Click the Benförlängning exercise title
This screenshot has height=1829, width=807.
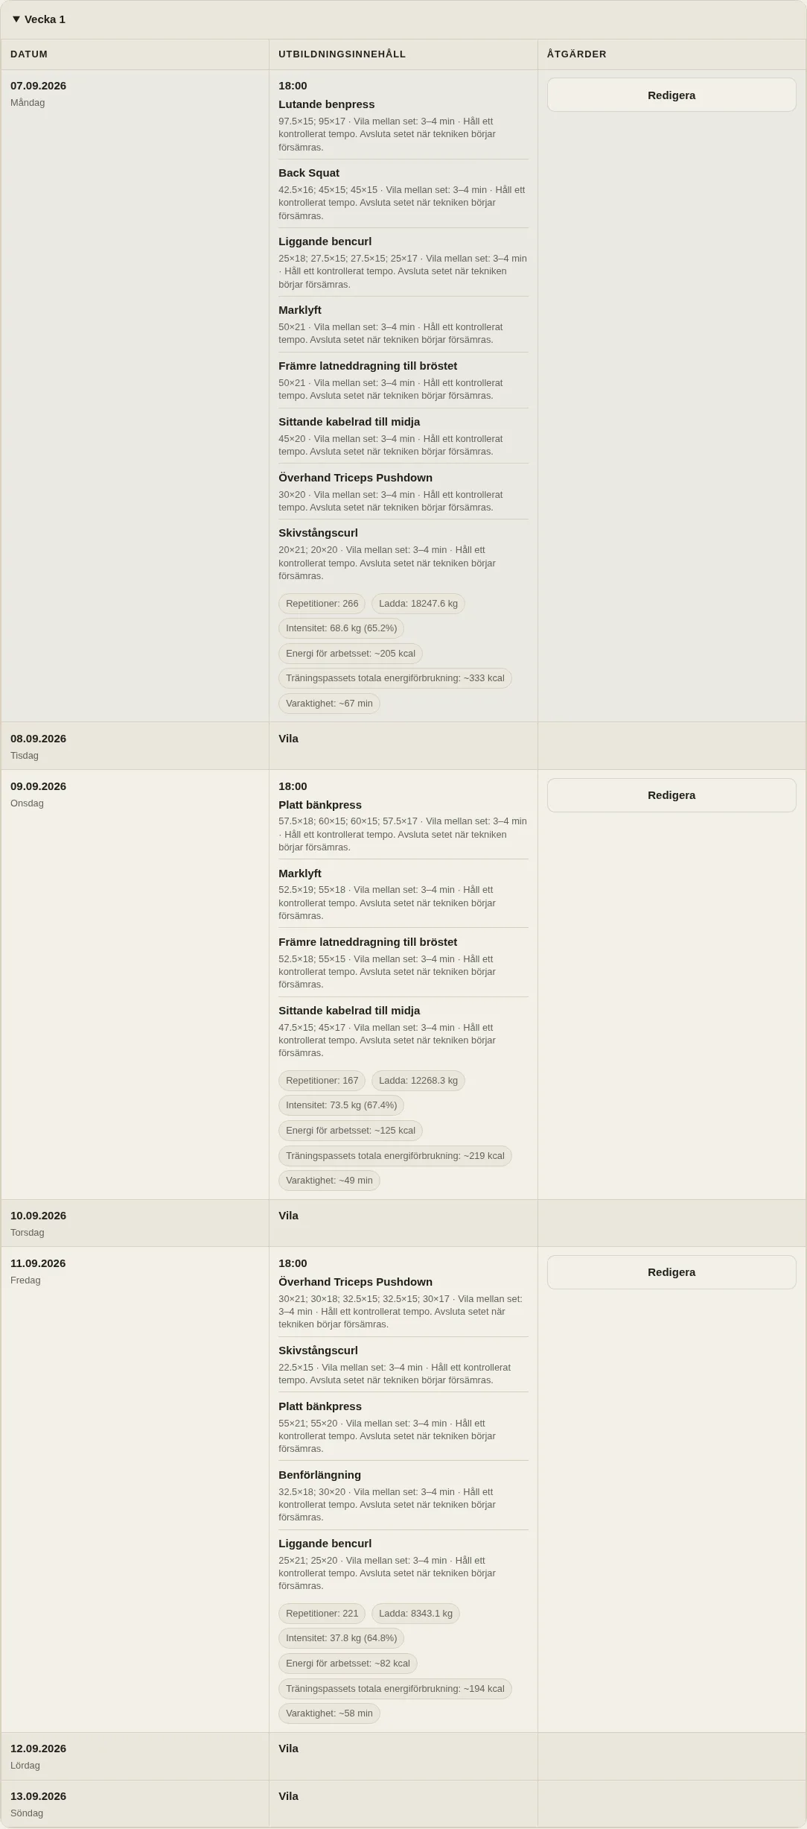(x=320, y=1475)
